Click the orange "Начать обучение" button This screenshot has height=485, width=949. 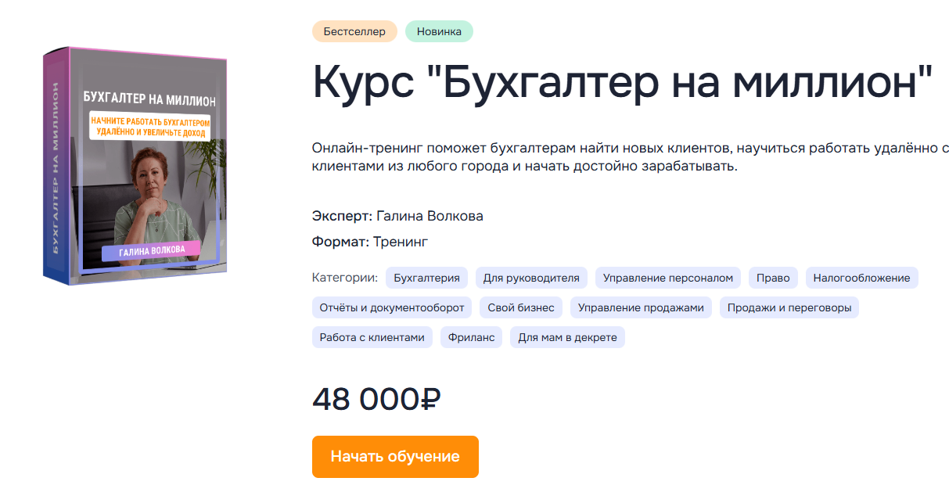(395, 457)
